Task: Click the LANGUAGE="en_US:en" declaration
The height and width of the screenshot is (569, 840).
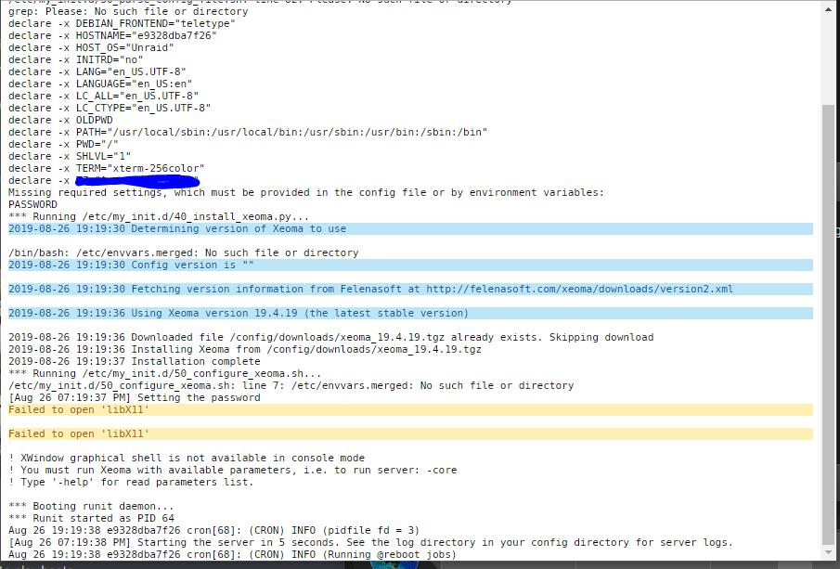Action: pyautogui.click(x=100, y=84)
